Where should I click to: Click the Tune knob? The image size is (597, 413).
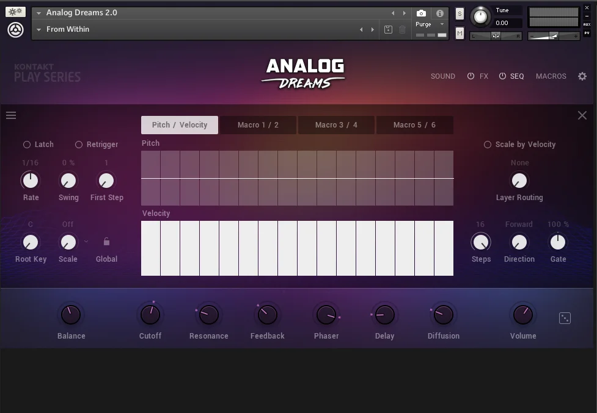coord(480,16)
